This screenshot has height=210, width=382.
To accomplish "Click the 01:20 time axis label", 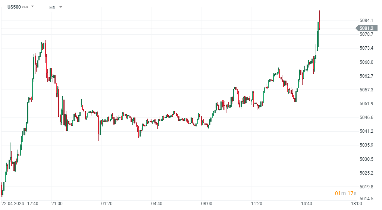I will click(x=107, y=204).
